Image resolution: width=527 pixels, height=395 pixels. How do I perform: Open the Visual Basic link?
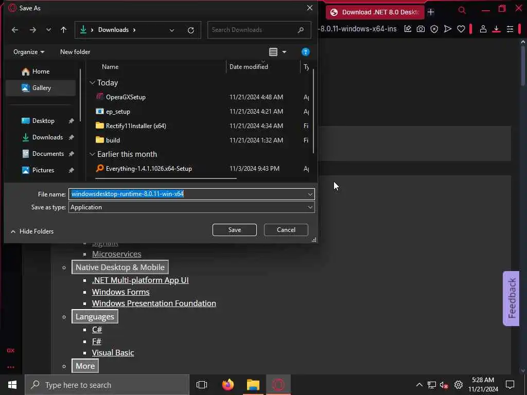tap(113, 353)
